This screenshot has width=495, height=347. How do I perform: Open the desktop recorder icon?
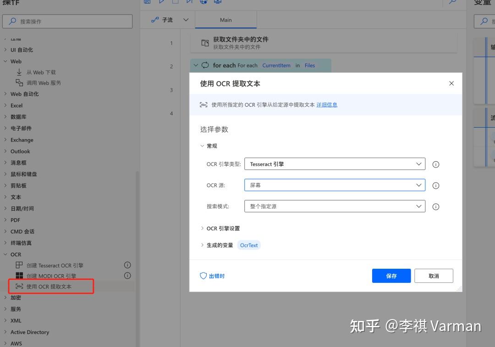[218, 2]
